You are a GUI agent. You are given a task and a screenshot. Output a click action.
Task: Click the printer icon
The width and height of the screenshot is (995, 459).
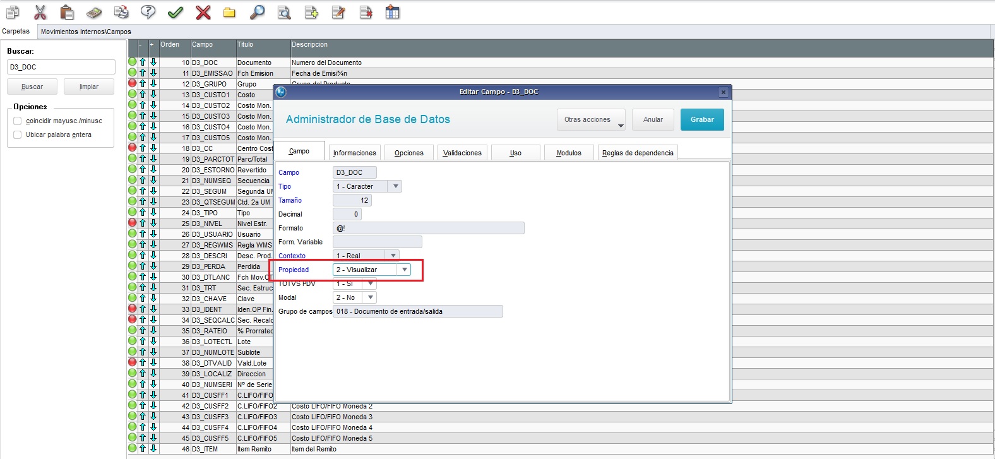(121, 12)
